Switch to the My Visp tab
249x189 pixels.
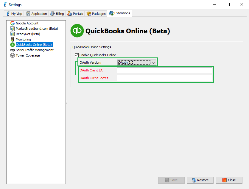[14, 14]
